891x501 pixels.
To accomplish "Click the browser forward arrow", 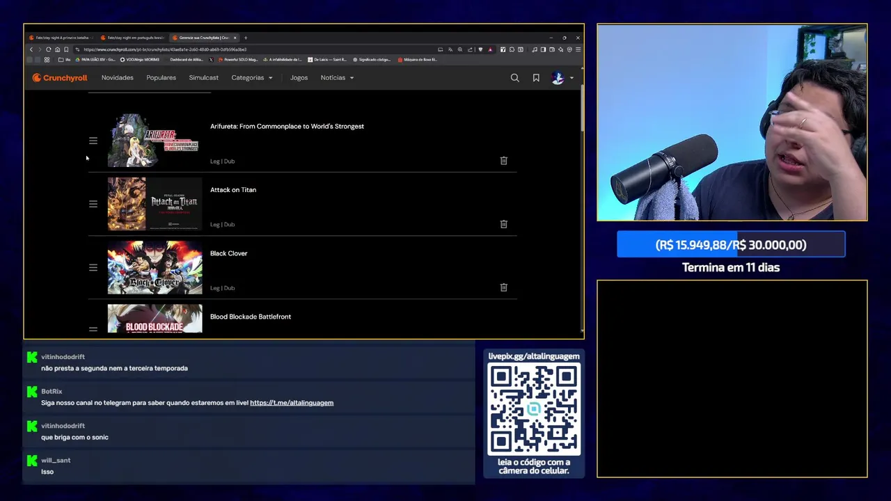I will (x=40, y=49).
